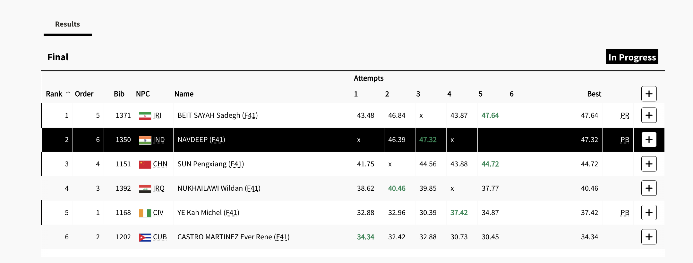693x263 pixels.
Task: Click the PR record abbreviation
Action: (x=625, y=116)
